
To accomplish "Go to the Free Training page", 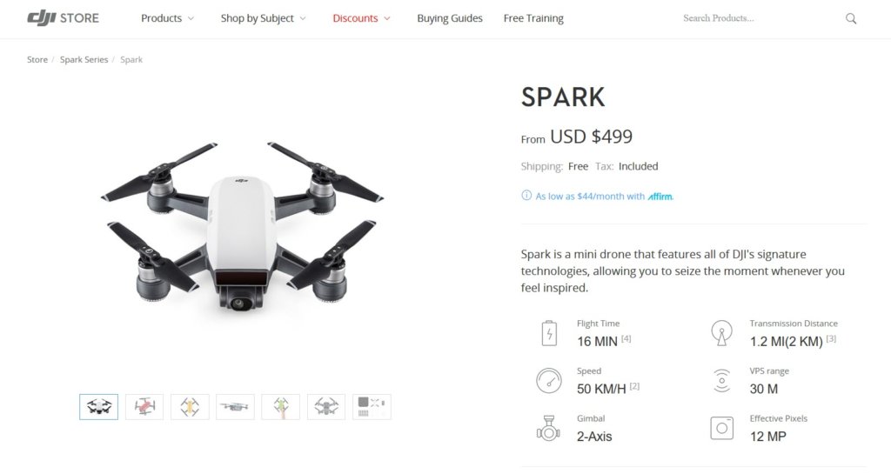I will 533,18.
